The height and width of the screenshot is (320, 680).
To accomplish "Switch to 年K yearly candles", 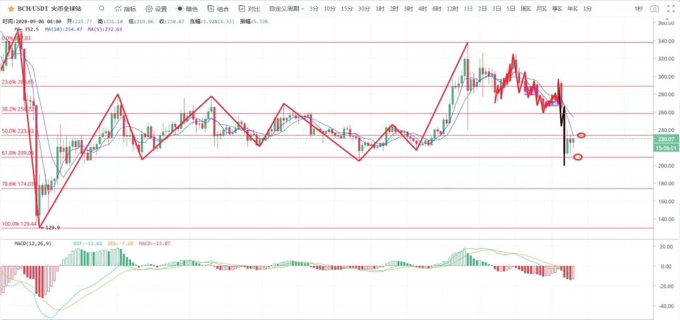I will tap(572, 9).
